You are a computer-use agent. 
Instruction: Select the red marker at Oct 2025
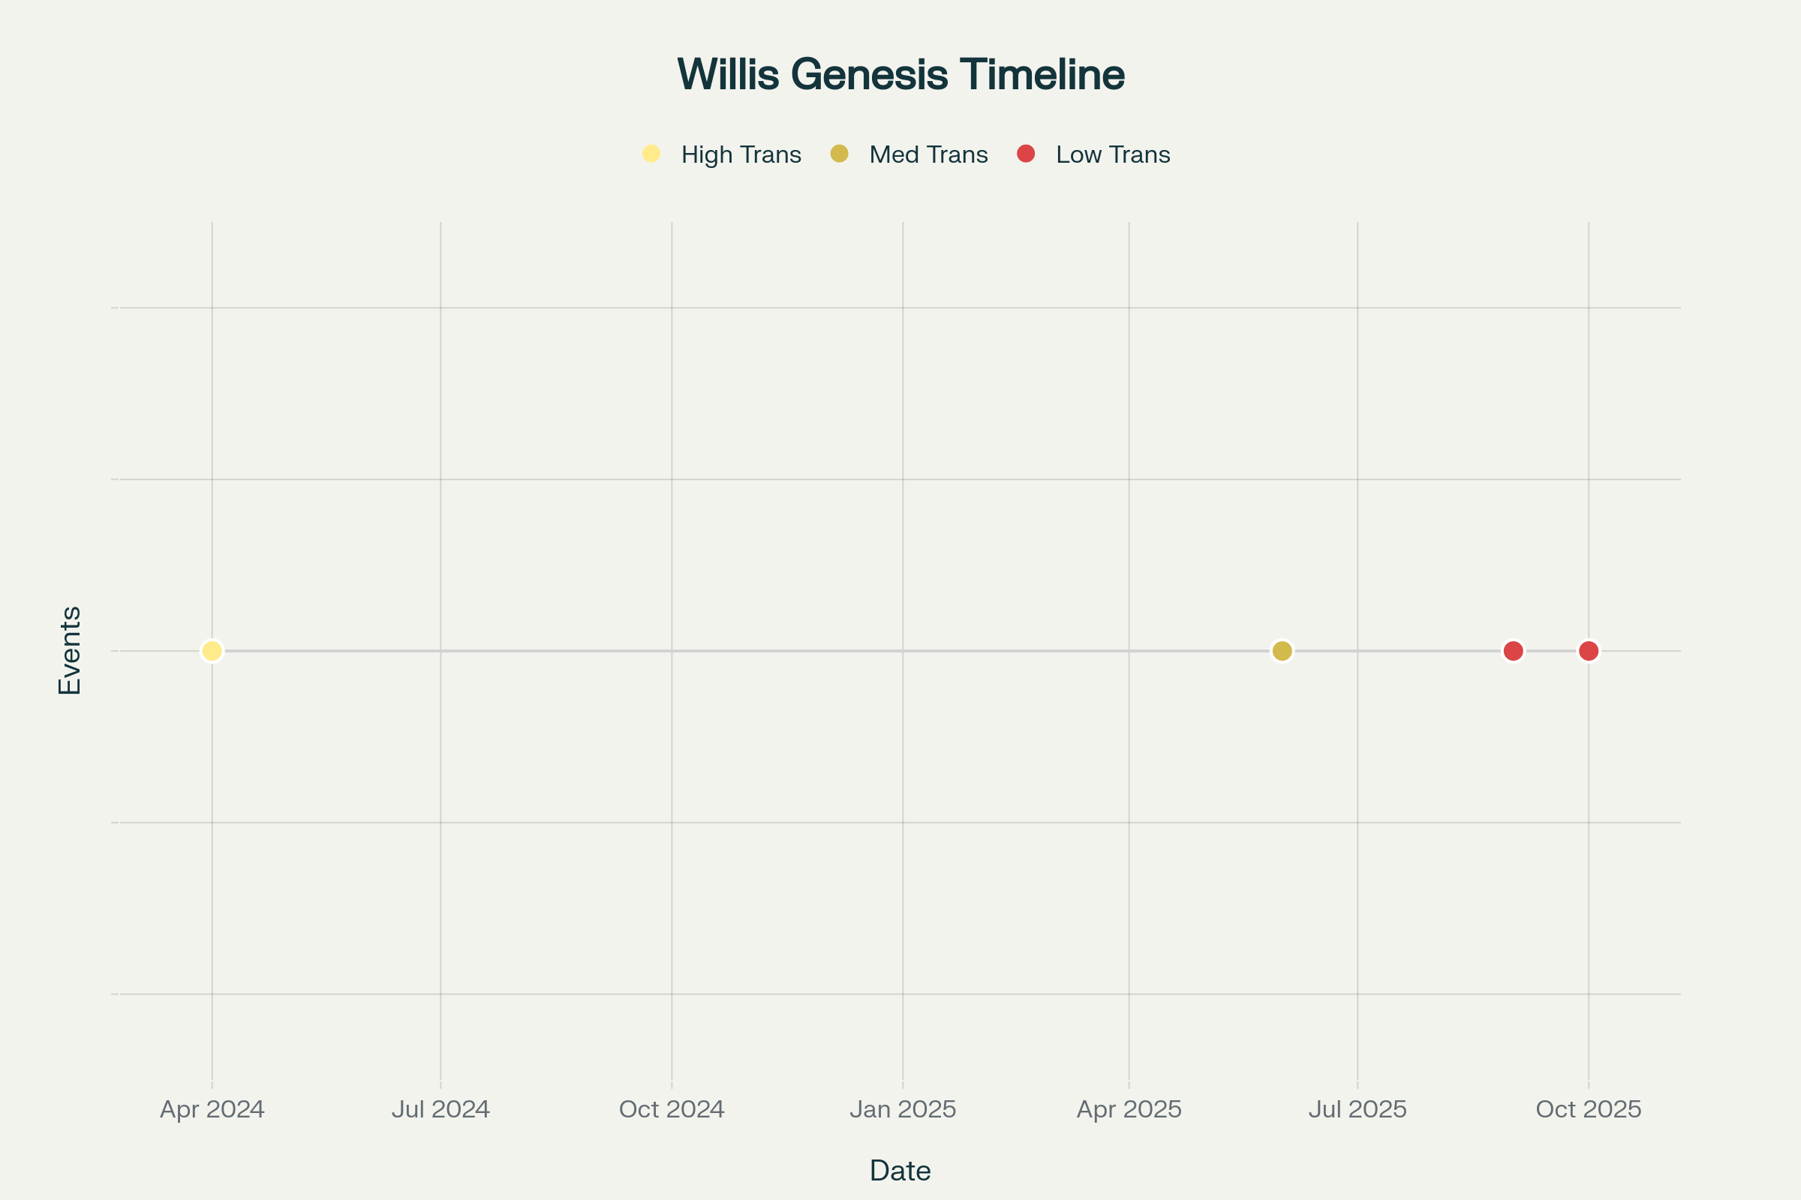(1589, 651)
